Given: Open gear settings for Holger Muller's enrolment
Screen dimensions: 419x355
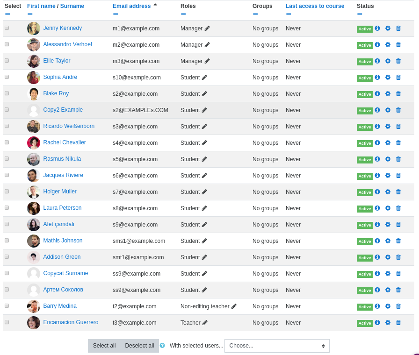Looking at the screenshot, I should (x=388, y=192).
